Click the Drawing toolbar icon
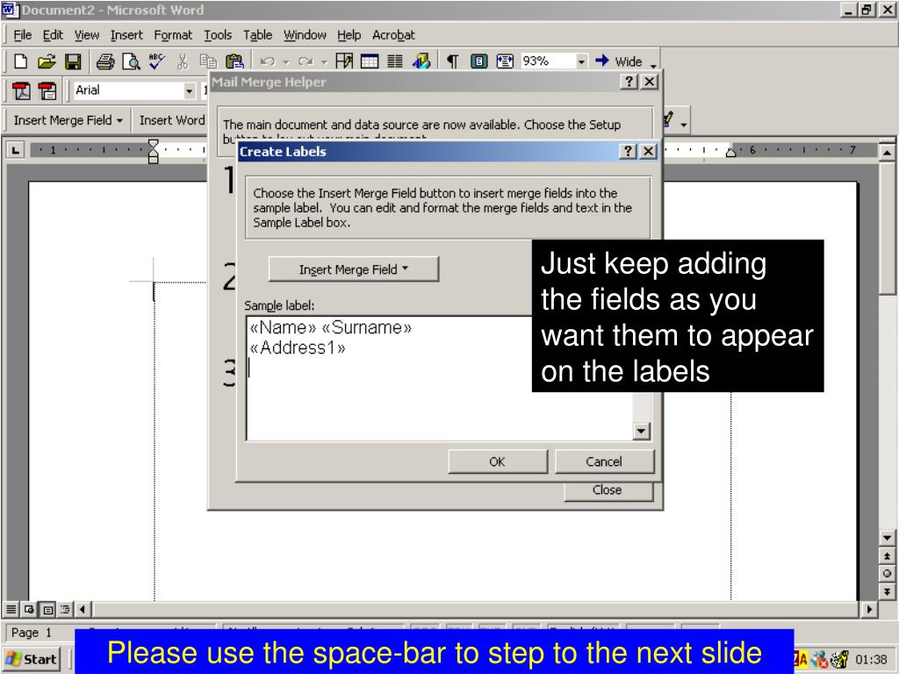 421,61
